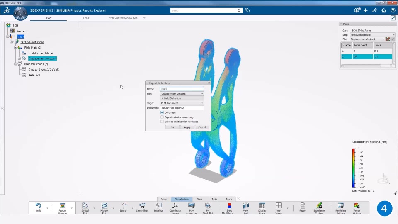Click the tag icon next to search
Image resolution: width=398 pixels, height=224 pixels.
[248, 10]
